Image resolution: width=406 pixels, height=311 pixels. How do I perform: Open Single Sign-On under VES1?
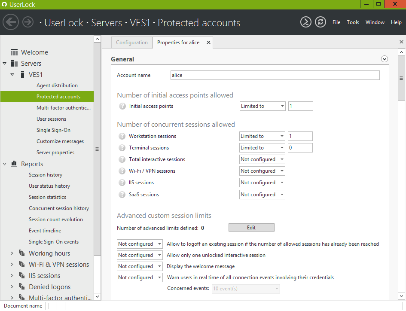click(53, 130)
